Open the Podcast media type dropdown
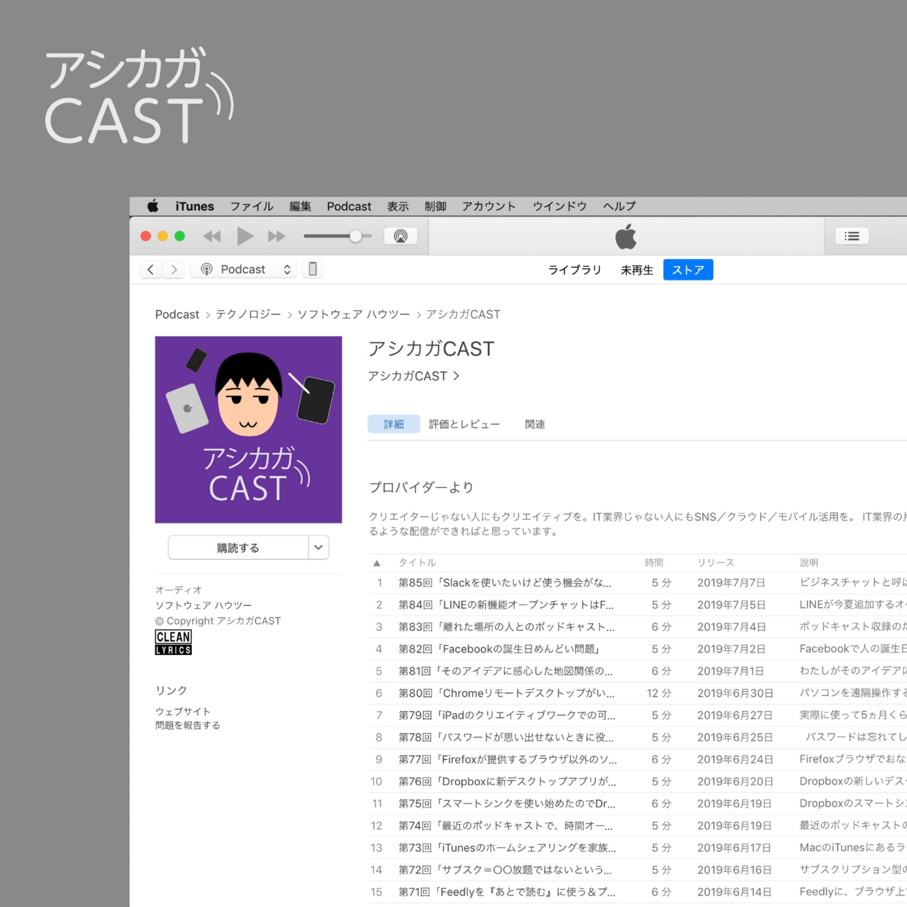Viewport: 907px width, 907px height. tap(243, 269)
